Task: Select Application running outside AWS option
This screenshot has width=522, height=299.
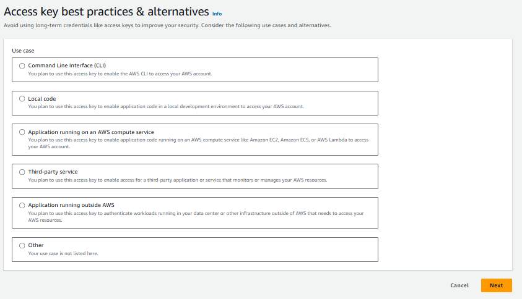Action: click(x=22, y=205)
